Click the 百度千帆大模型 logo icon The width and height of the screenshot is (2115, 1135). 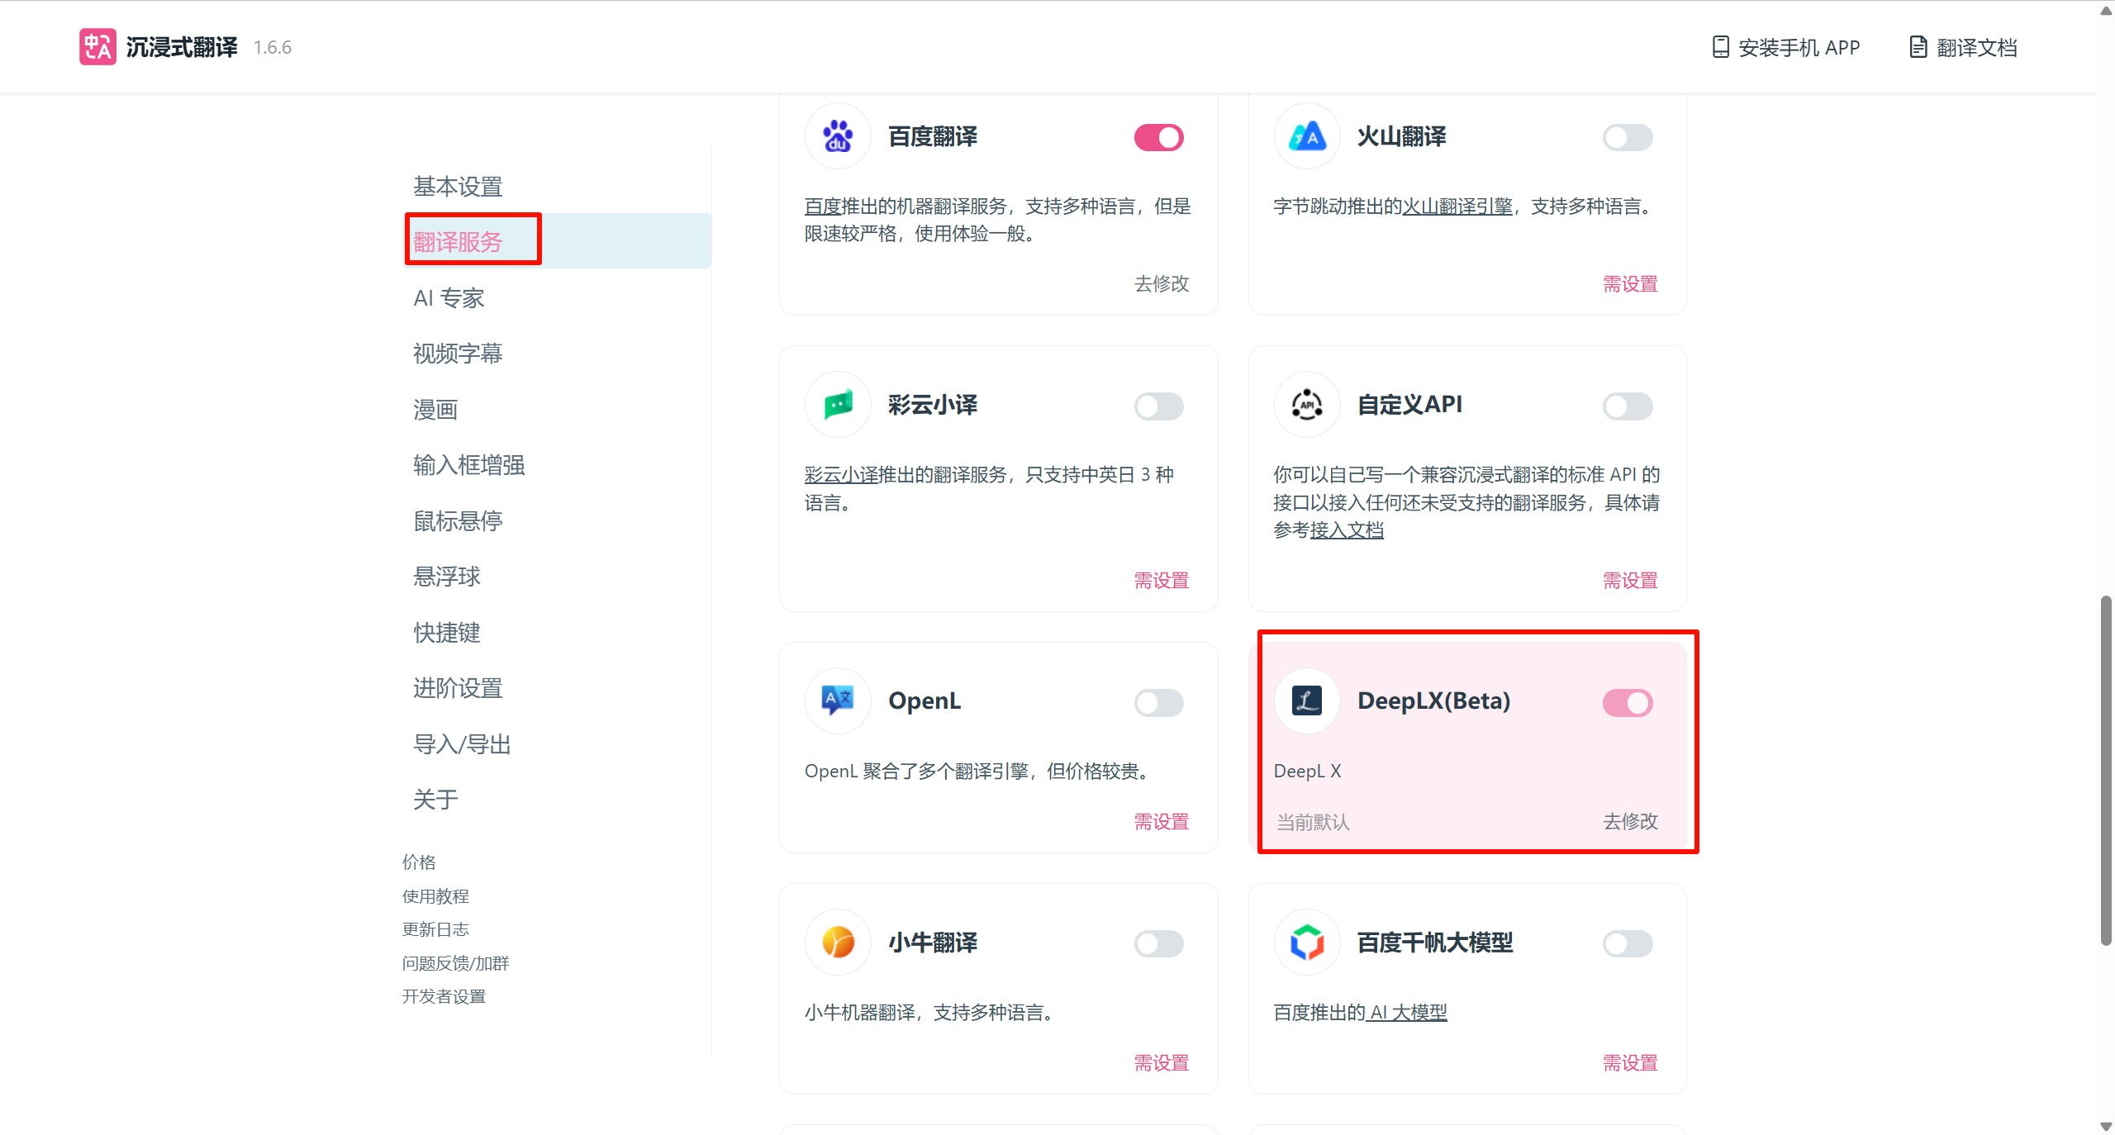tap(1307, 943)
